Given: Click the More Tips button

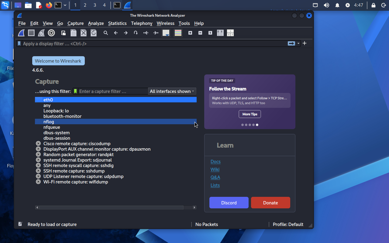Looking at the screenshot, I should (250, 114).
